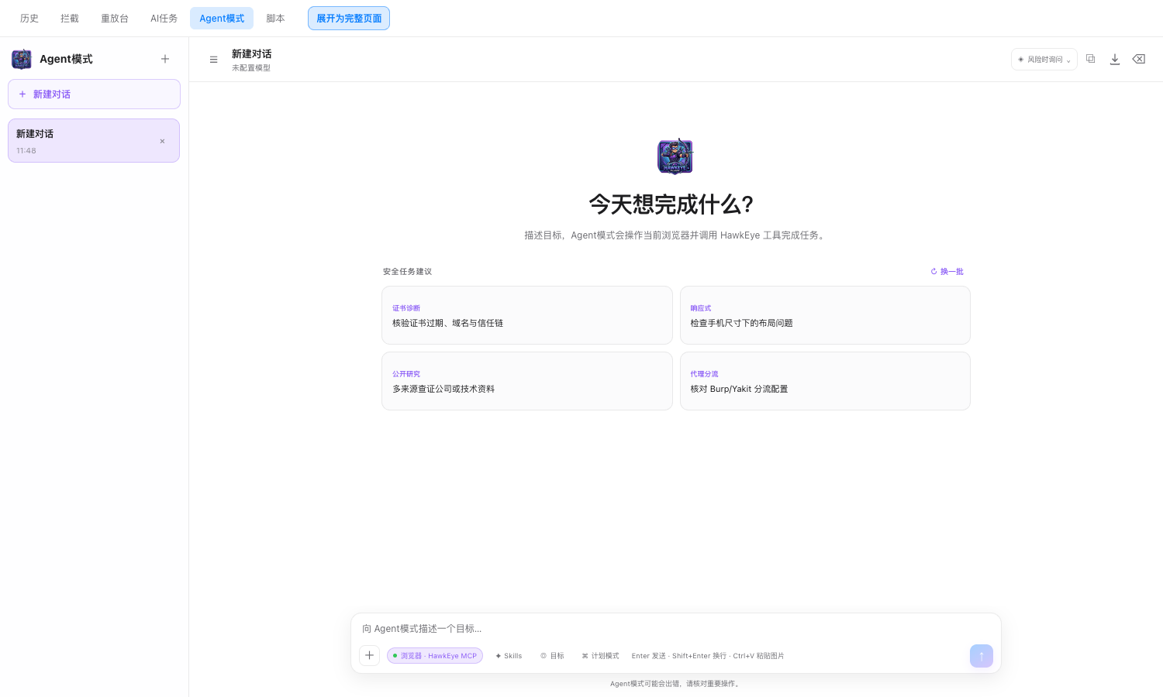Switch to the 历史 tab
The height and width of the screenshot is (697, 1163).
click(29, 19)
